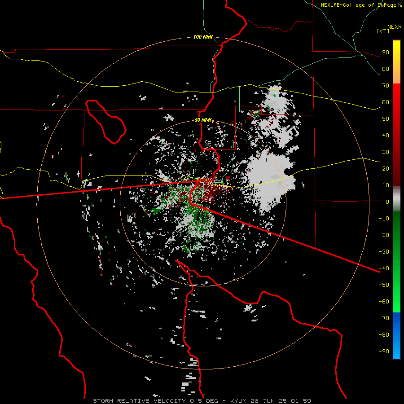Click the 60 value on velocity scale
Image resolution: width=404 pixels, height=404 pixels.
point(386,102)
